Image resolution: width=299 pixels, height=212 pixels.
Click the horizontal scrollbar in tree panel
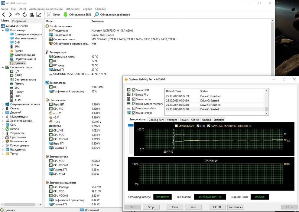pyautogui.click(x=20, y=204)
